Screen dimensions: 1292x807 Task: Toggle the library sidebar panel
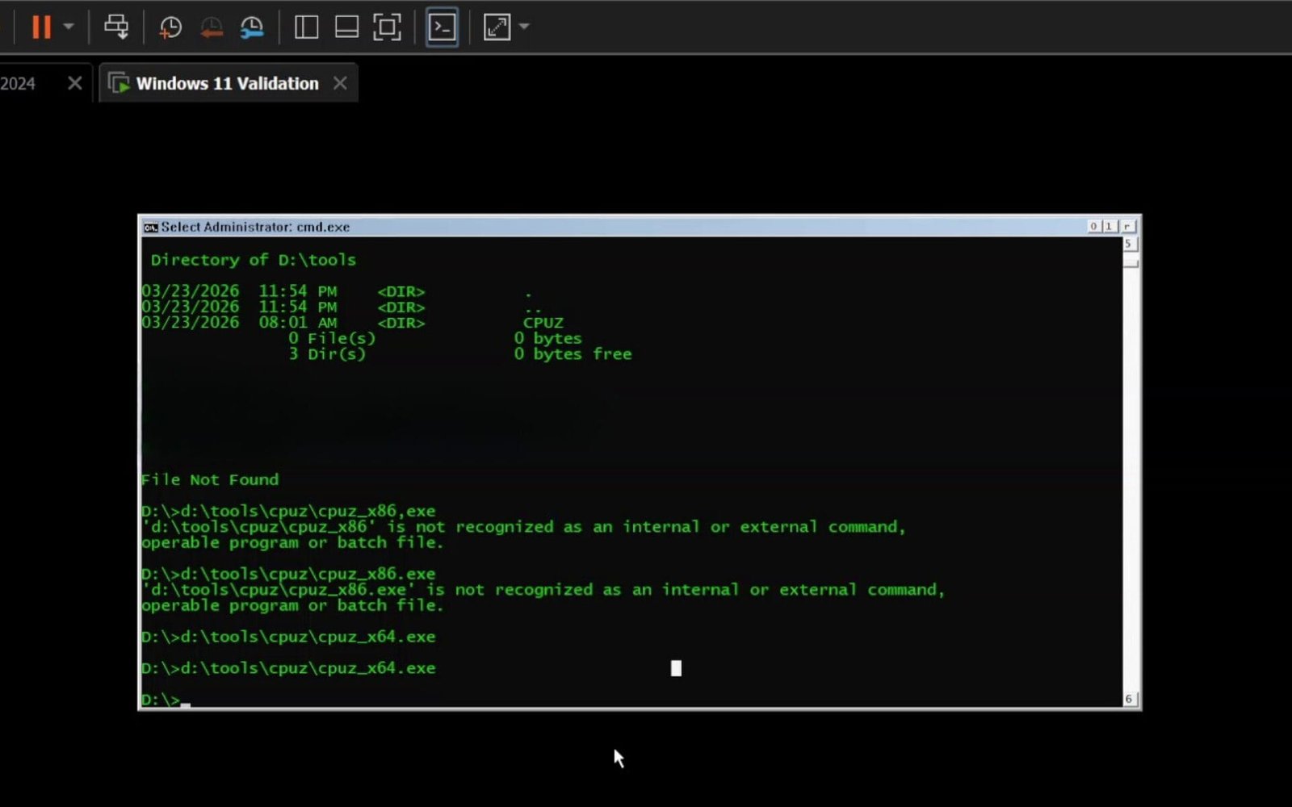point(305,27)
